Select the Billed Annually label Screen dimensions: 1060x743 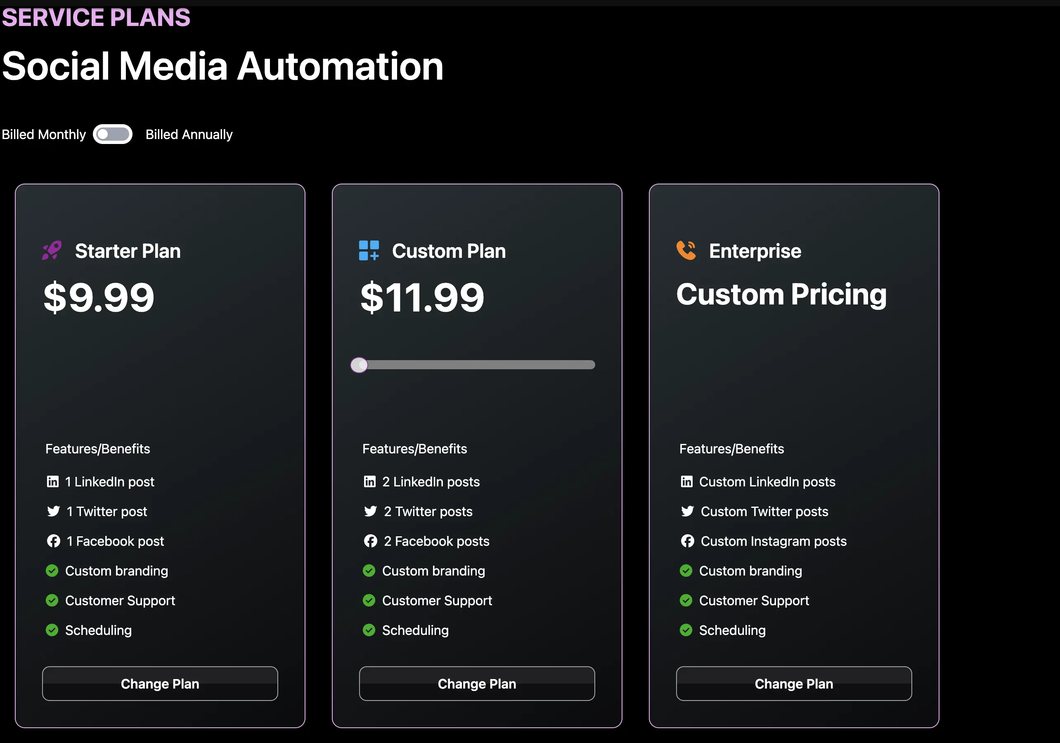(189, 134)
